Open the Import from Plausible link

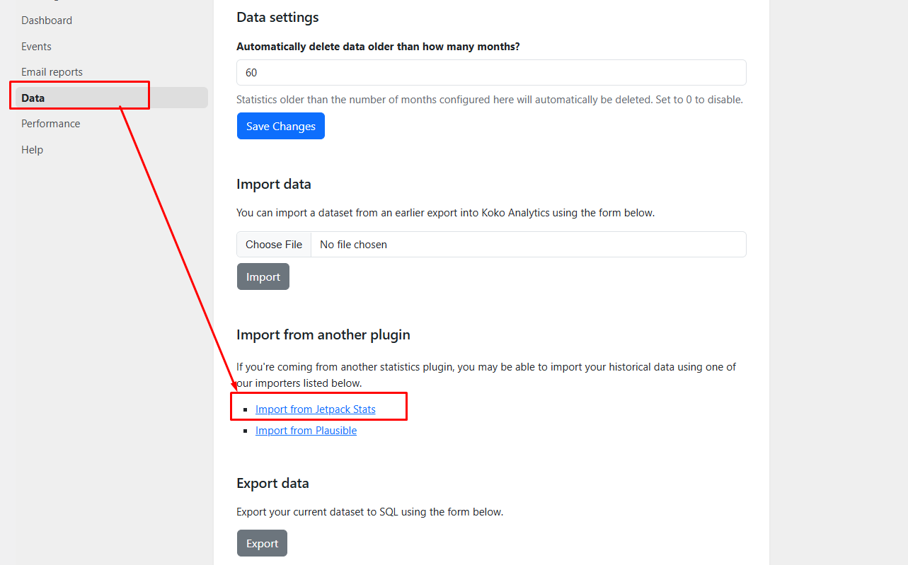click(x=306, y=431)
